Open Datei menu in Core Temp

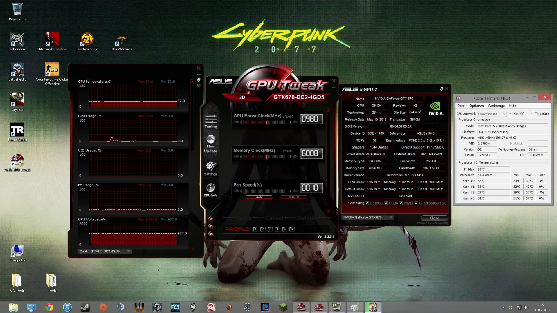click(461, 106)
